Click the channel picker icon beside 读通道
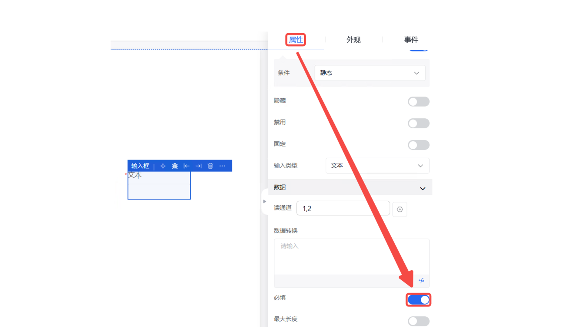Image resolution: width=582 pixels, height=327 pixels. click(400, 209)
